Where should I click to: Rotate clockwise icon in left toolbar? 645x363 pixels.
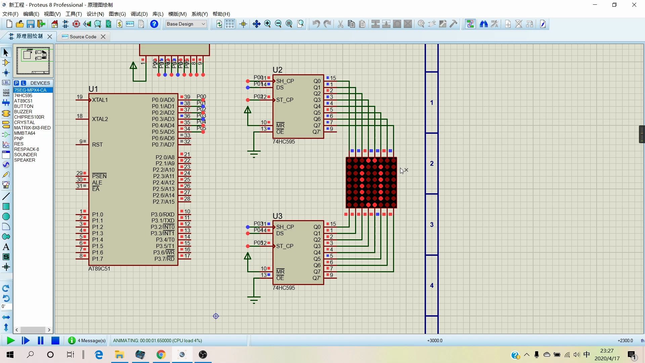click(x=6, y=288)
